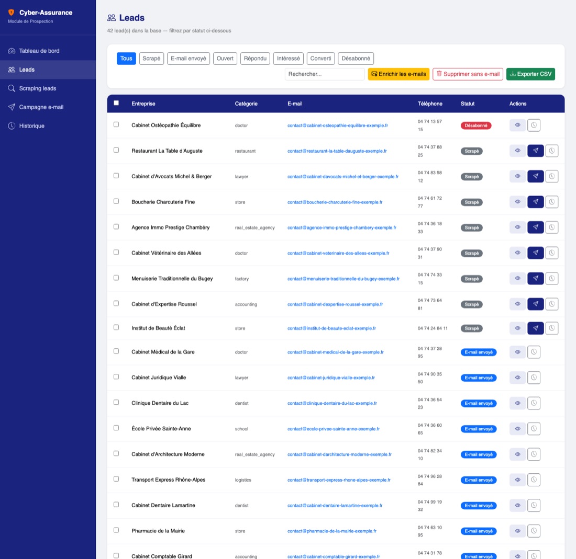Open email link contact@clinique-dentaire-du-lac-exemple.fr

(x=332, y=403)
